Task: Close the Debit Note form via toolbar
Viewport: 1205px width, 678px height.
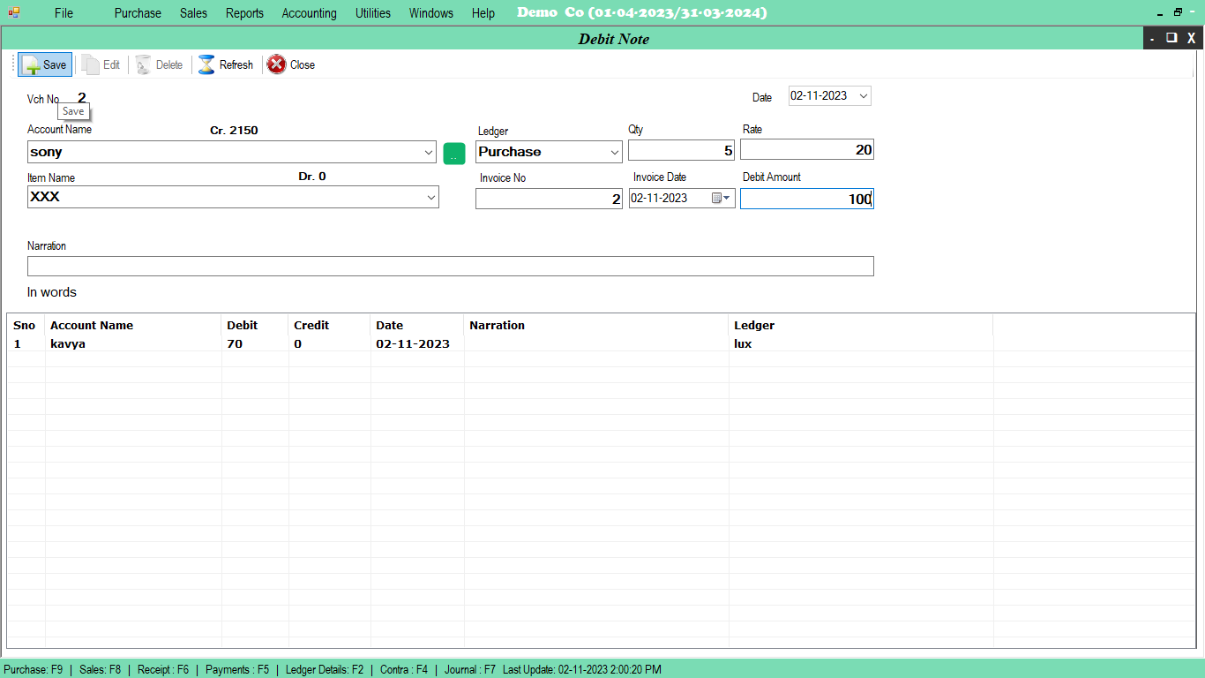Action: [x=290, y=64]
